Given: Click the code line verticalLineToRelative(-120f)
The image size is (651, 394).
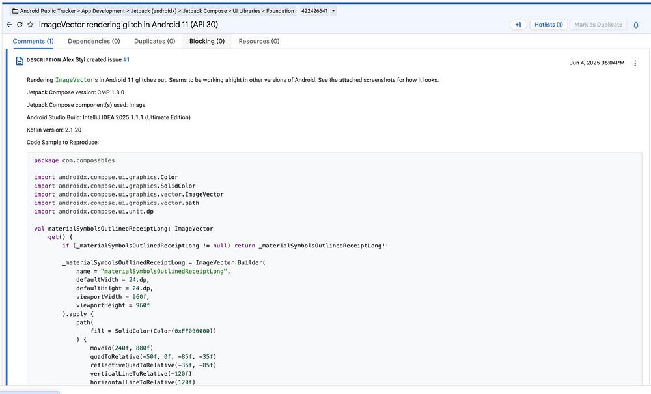Looking at the screenshot, I should 141,374.
